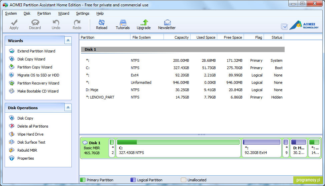Open the Settings menu
This screenshot has height=186, width=325.
tap(83, 13)
